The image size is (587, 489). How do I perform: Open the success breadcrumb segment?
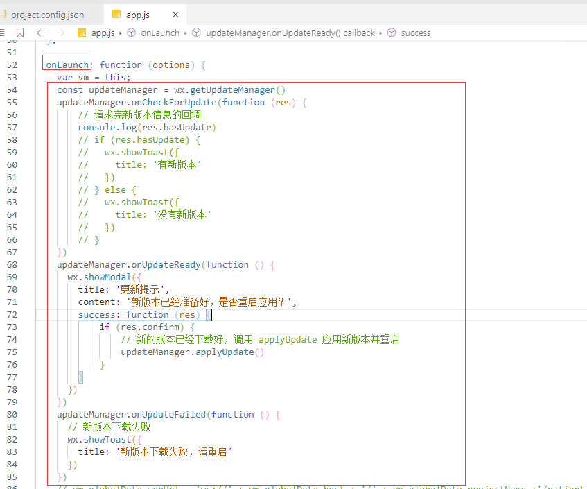416,33
